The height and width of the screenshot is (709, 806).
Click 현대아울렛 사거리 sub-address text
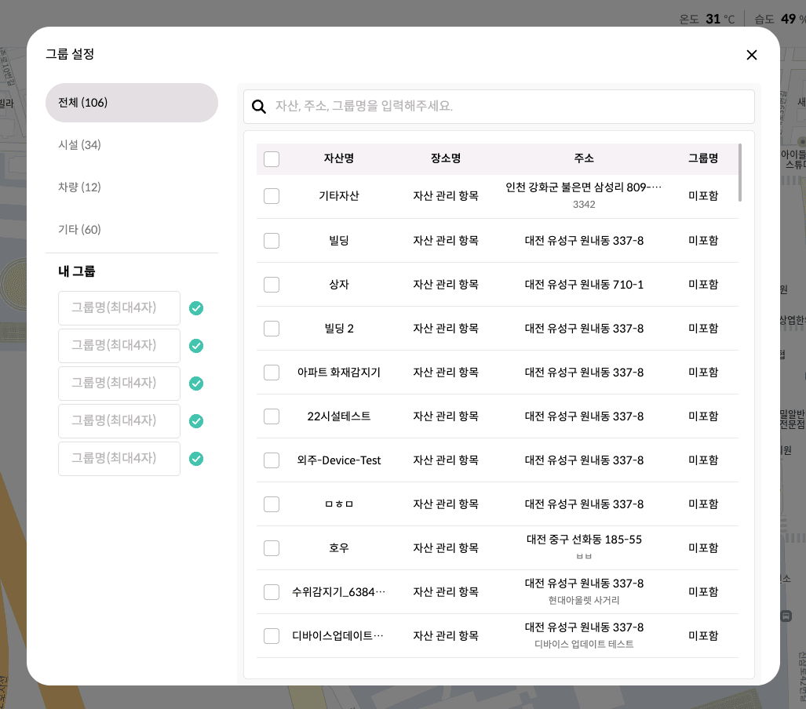click(x=584, y=600)
